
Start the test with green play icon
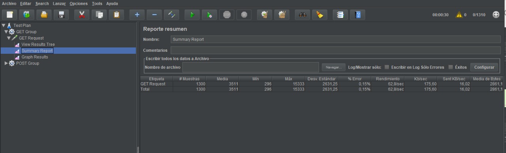[192, 15]
